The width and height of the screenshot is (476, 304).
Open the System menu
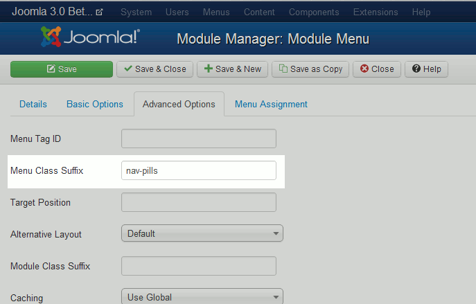[136, 12]
